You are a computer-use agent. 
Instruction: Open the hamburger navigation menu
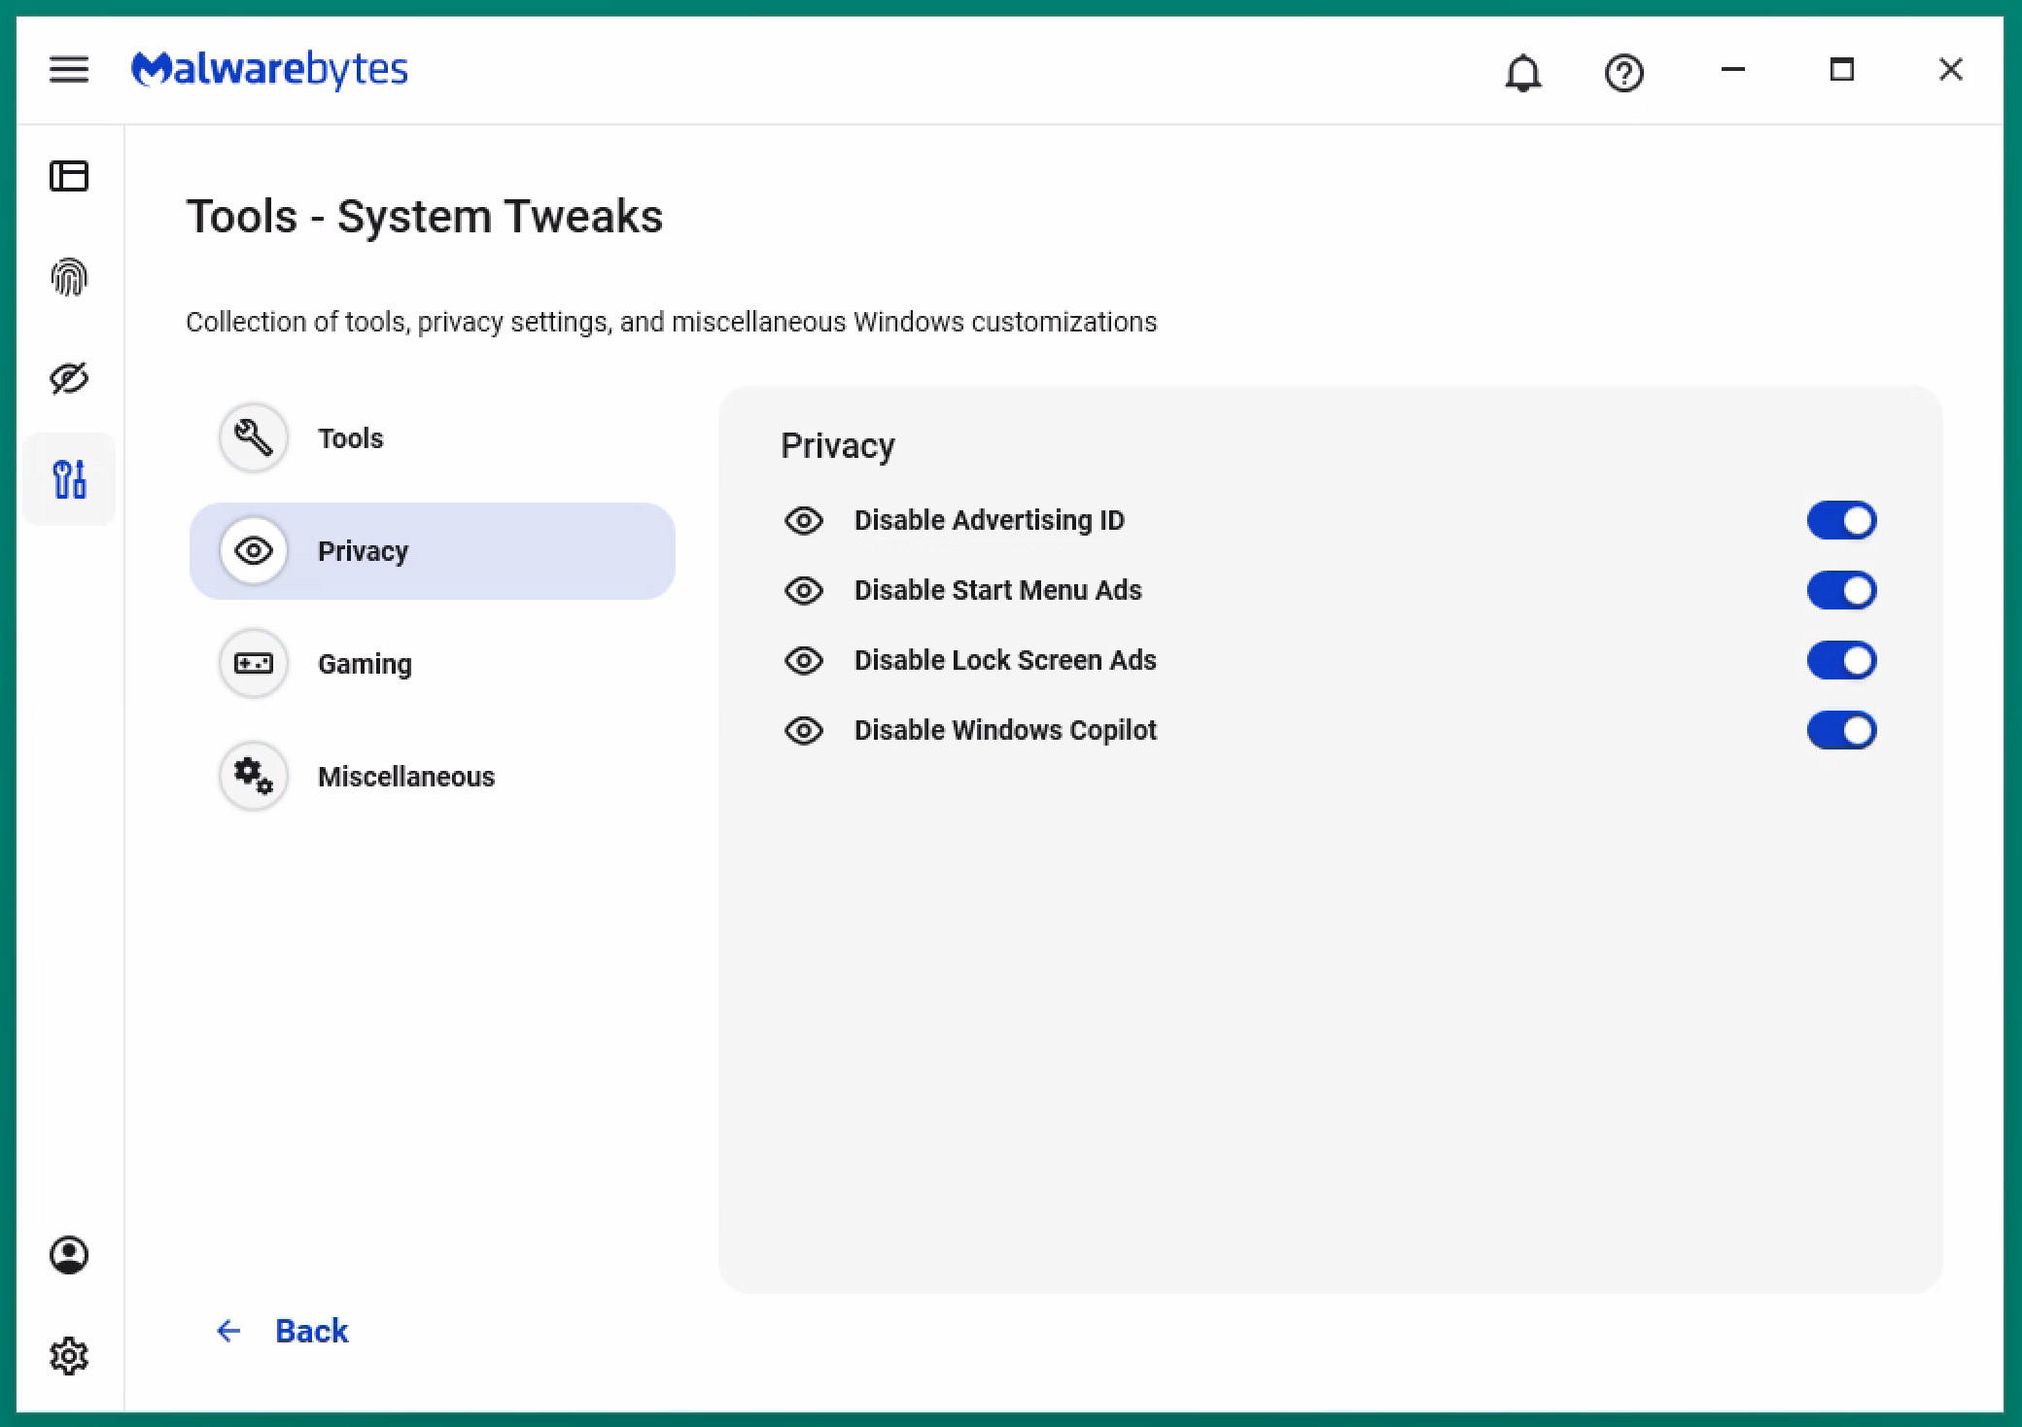point(68,69)
